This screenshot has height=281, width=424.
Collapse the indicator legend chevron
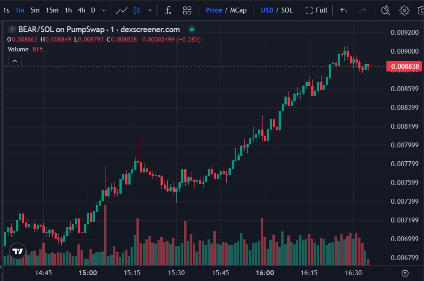[x=15, y=61]
